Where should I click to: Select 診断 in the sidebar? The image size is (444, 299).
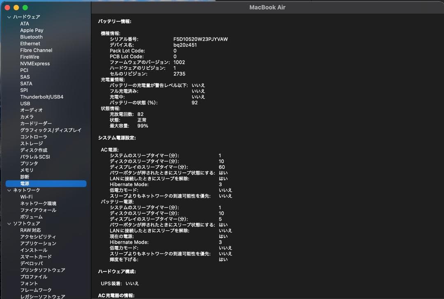25,177
